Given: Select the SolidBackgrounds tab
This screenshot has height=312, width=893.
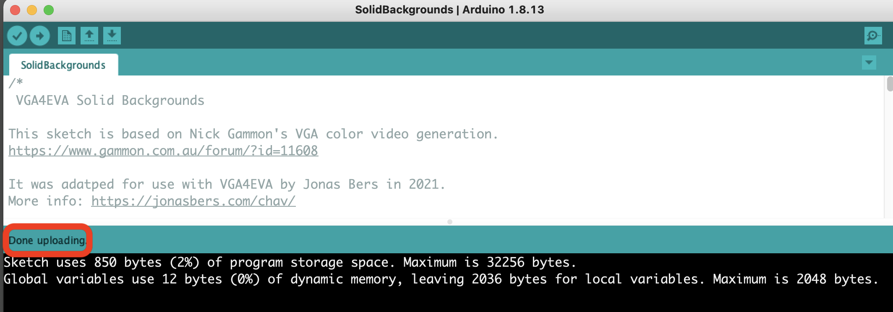Looking at the screenshot, I should pyautogui.click(x=63, y=65).
